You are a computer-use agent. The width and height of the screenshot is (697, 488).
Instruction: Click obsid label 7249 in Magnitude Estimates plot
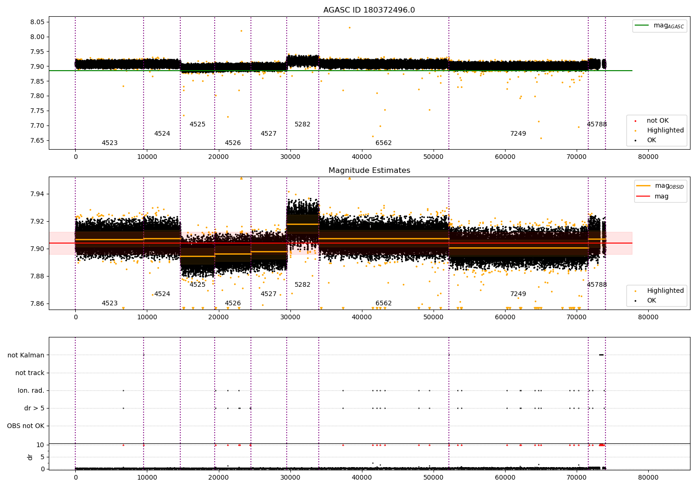click(x=518, y=294)
